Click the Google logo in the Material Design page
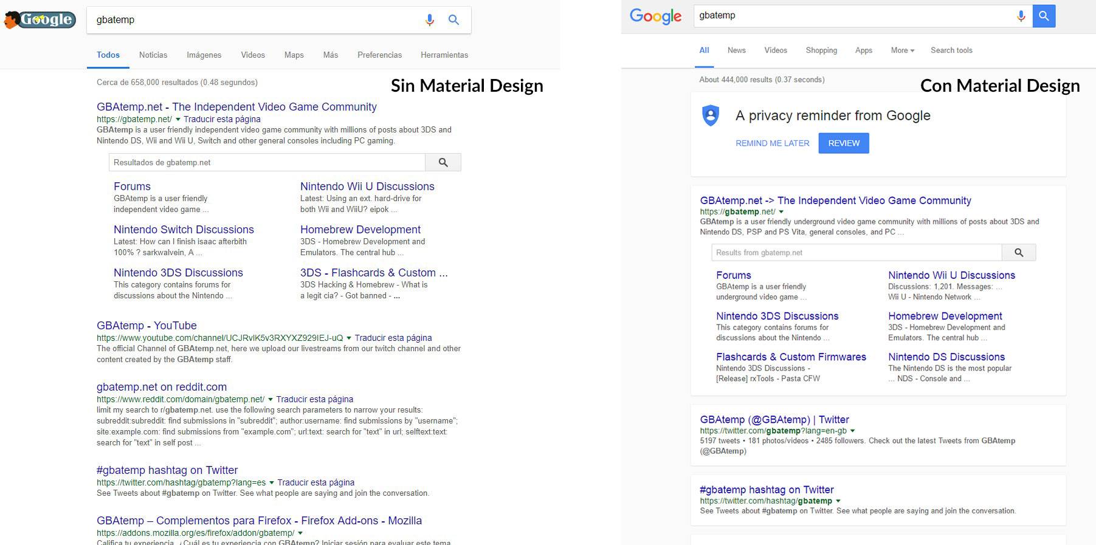The width and height of the screenshot is (1096, 545). coord(655,16)
